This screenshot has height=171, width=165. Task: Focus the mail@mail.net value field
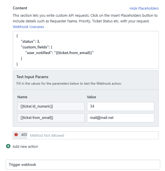coord(120,118)
